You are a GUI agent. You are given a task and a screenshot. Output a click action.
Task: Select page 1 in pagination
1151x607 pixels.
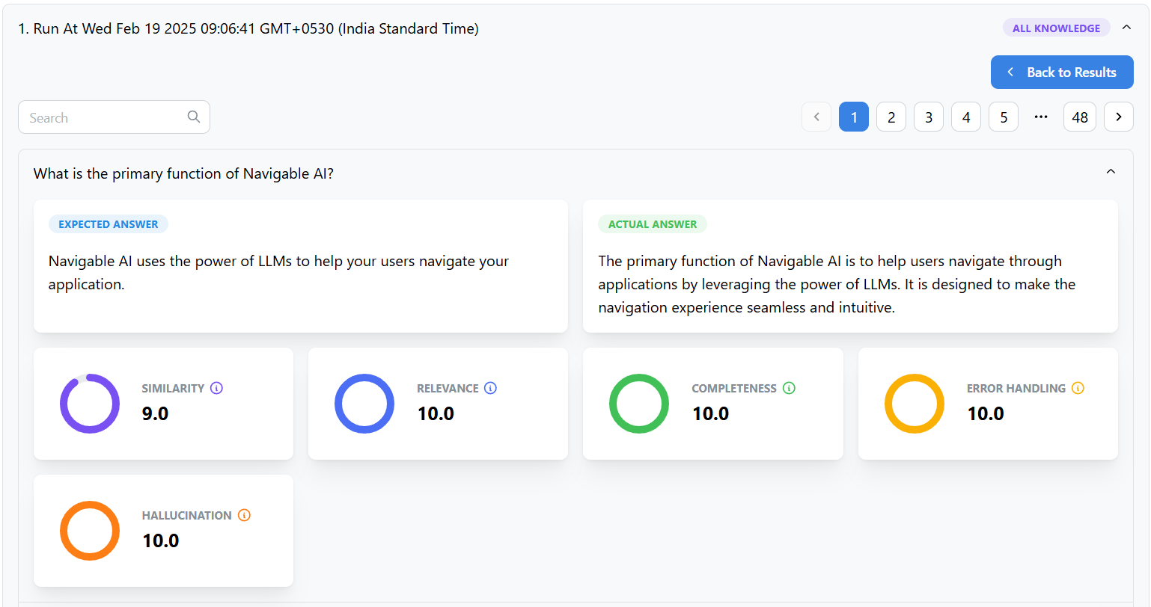coord(854,117)
